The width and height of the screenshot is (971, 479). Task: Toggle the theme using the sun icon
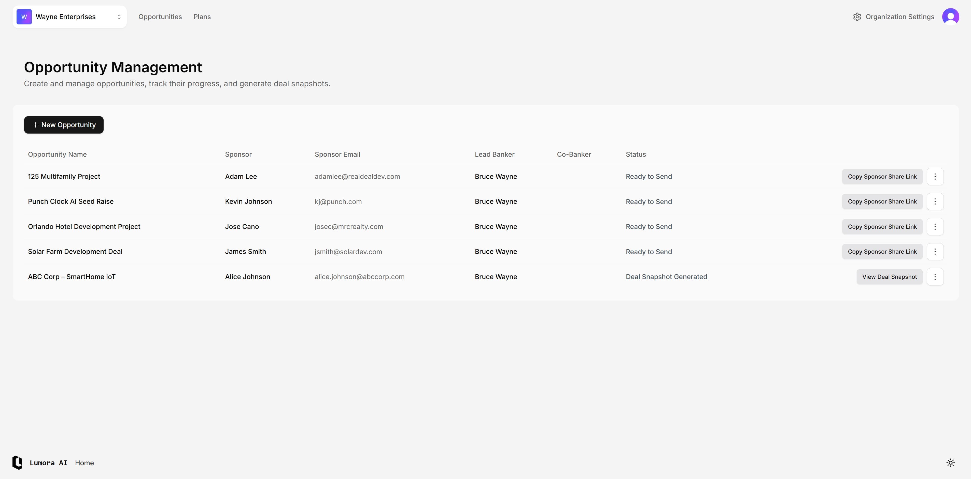(950, 462)
